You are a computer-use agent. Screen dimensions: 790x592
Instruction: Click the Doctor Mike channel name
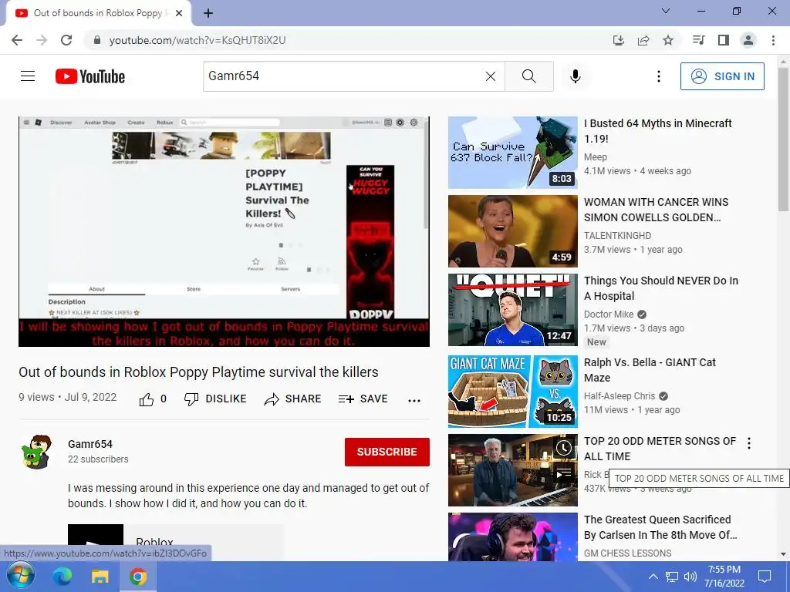pos(609,314)
